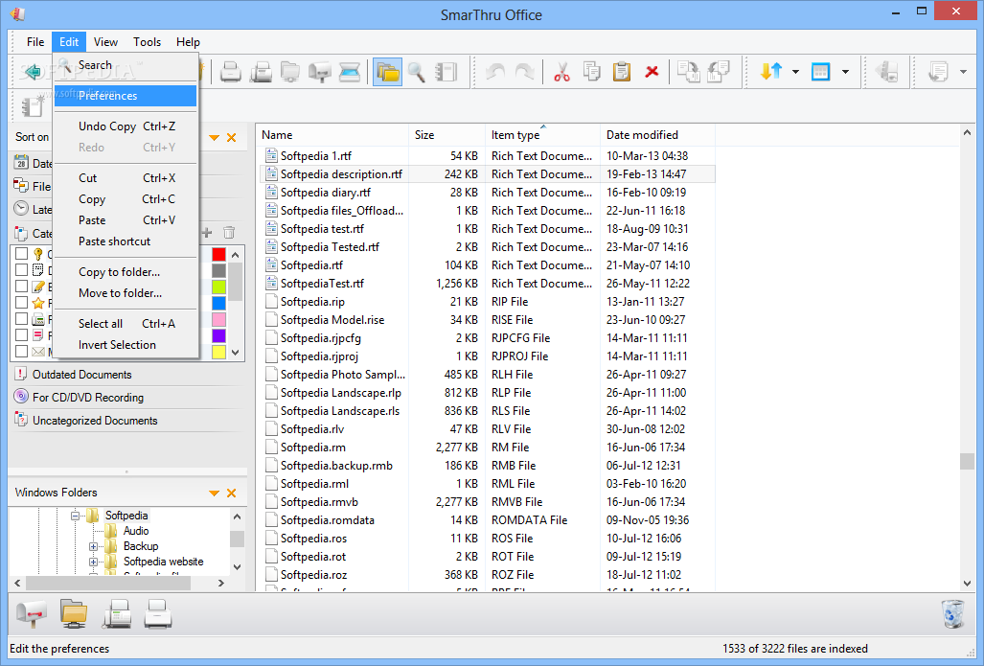This screenshot has width=984, height=666.
Task: Click the green back arrow toolbar icon
Action: pos(32,72)
